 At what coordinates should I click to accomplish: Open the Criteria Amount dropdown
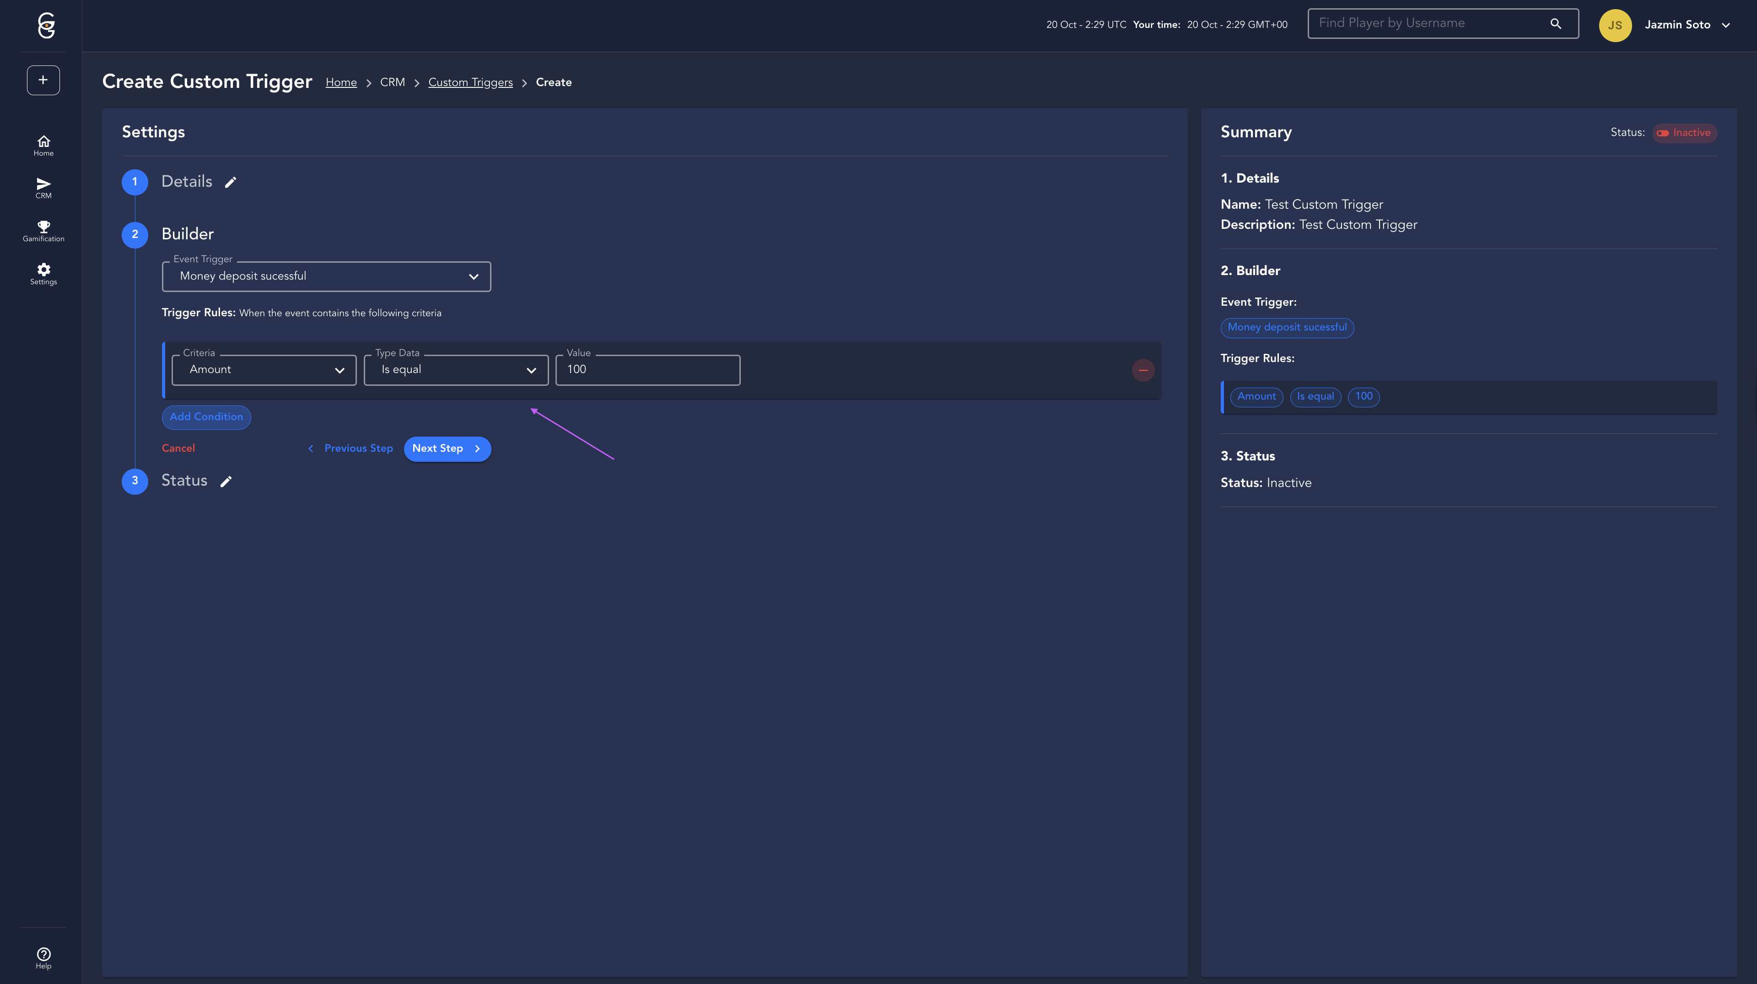pos(264,370)
